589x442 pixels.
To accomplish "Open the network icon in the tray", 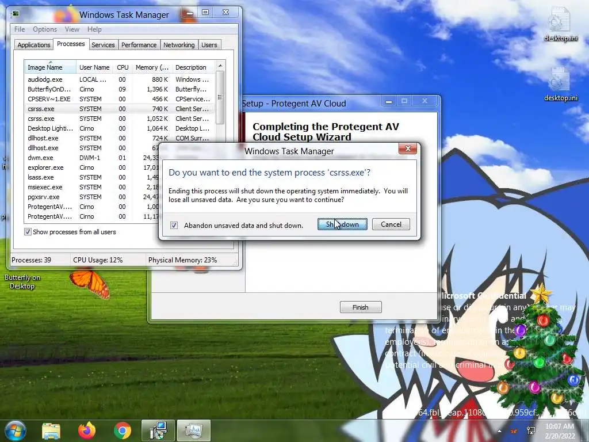I will coord(531,431).
